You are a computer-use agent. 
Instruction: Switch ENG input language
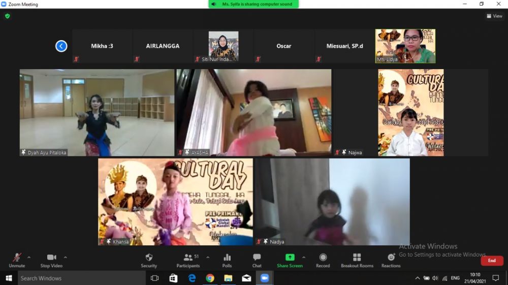[x=455, y=278]
